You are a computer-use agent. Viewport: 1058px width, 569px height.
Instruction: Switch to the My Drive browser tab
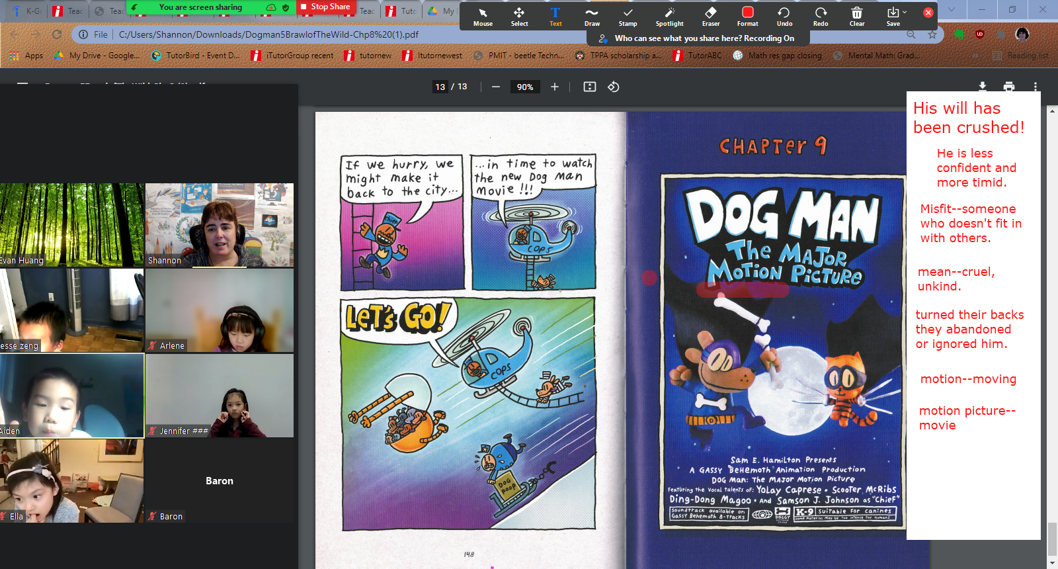point(442,11)
